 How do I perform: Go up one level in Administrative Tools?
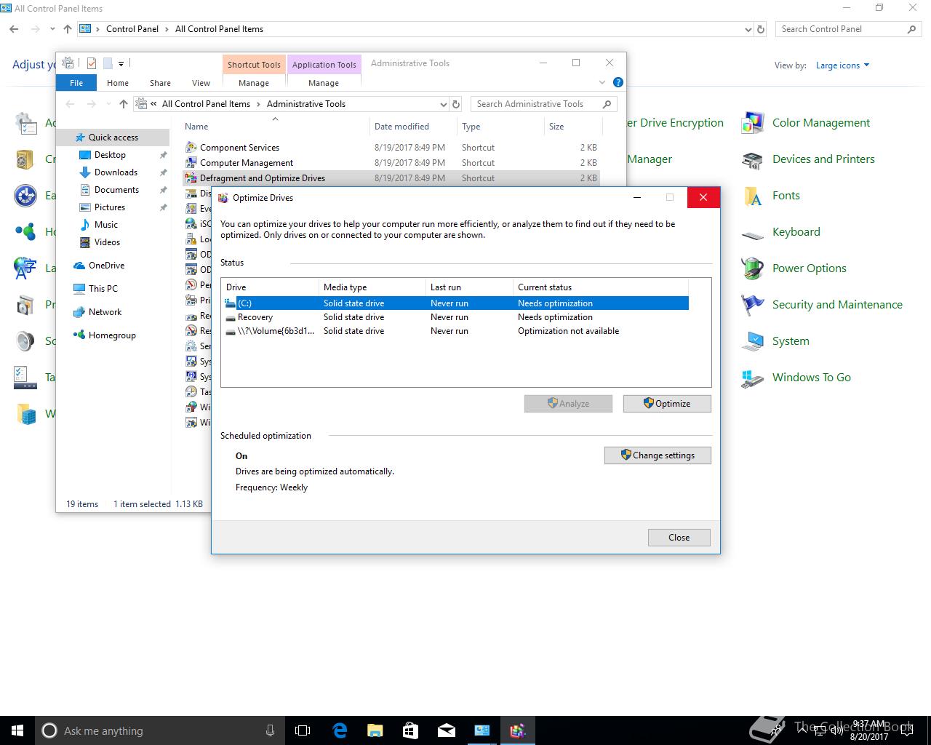click(124, 104)
